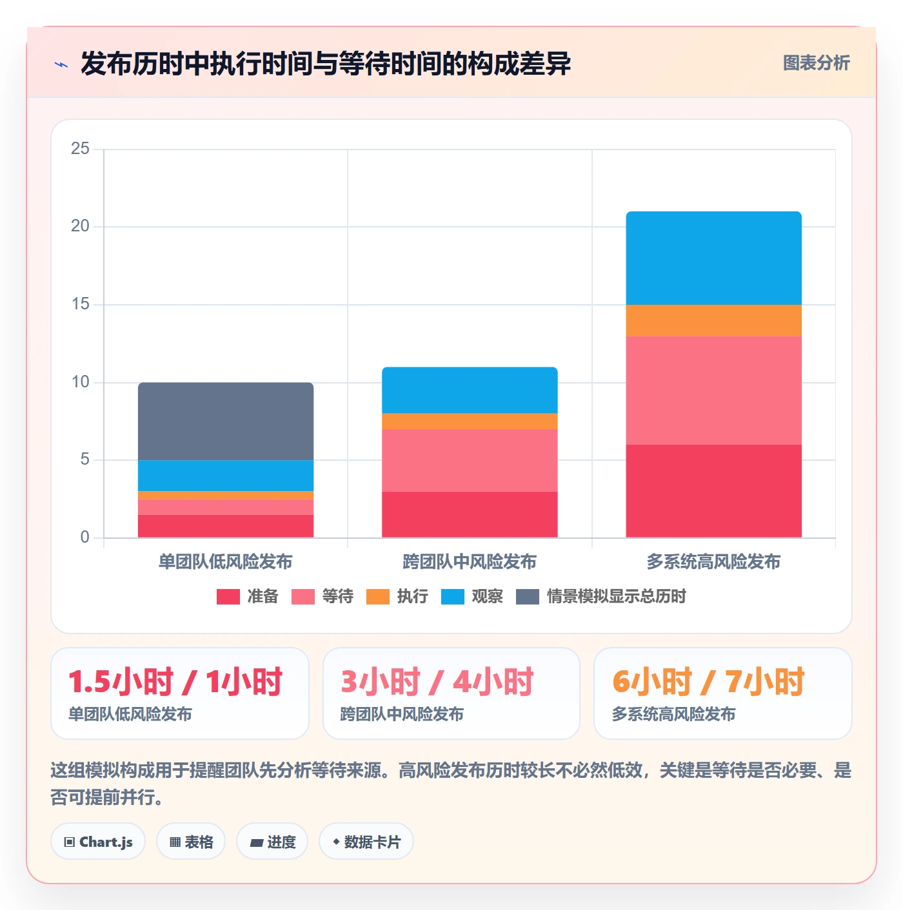The image size is (903, 910).
Task: Click the red 准备 segment of the 单团队低风险发布 bar
Action: point(226,526)
